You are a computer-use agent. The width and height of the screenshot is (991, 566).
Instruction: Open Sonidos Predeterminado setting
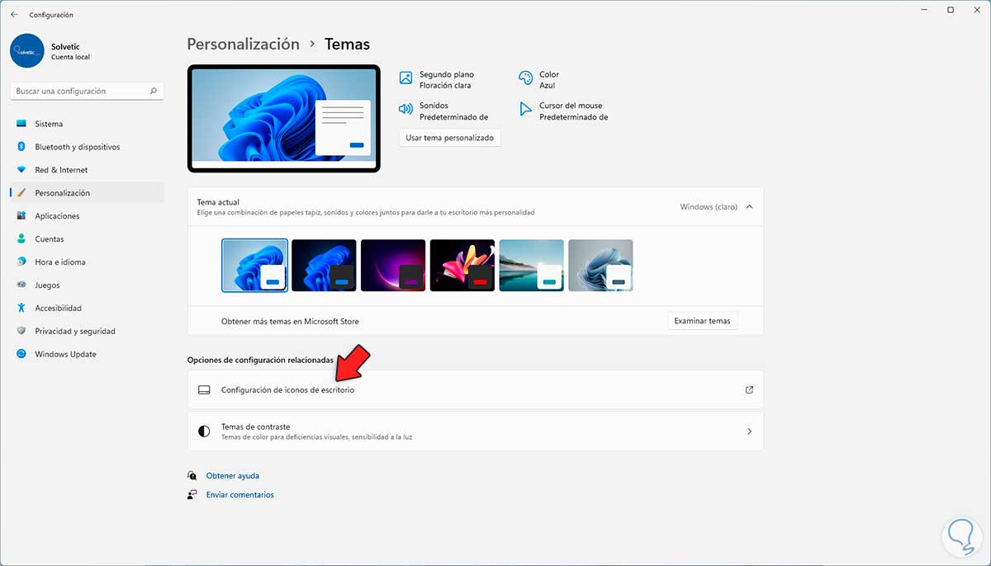(x=443, y=111)
